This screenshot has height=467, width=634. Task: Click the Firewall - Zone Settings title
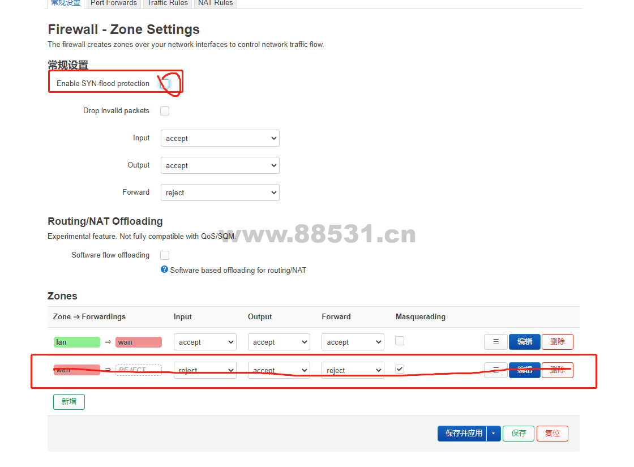(124, 29)
